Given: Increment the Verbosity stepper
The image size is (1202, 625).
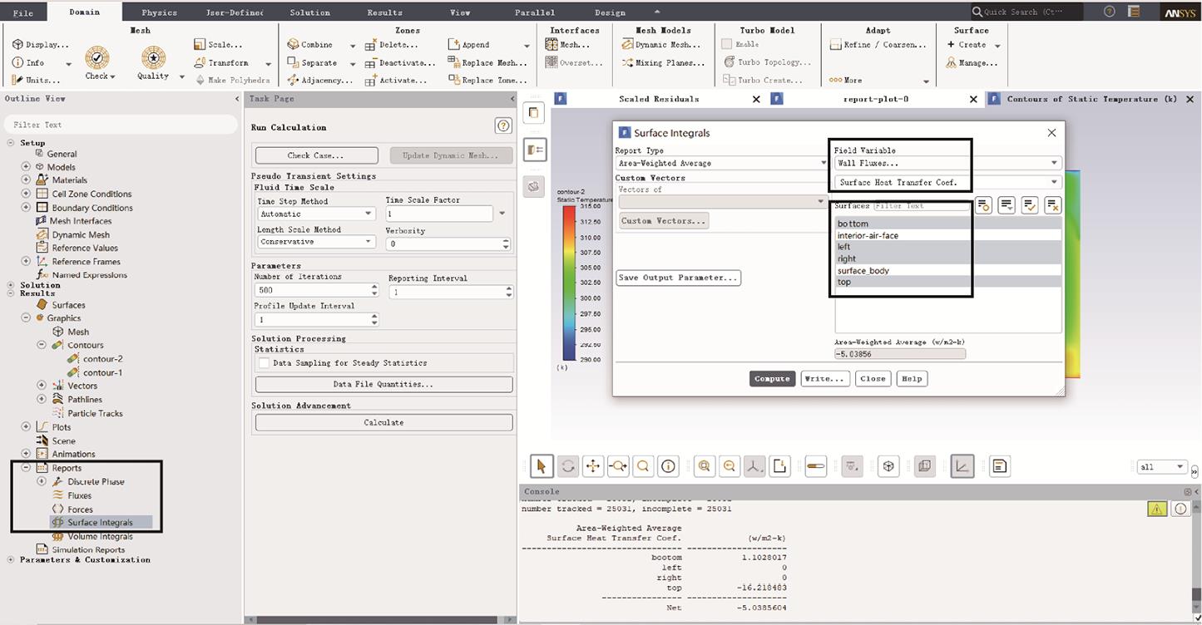Looking at the screenshot, I should (506, 240).
